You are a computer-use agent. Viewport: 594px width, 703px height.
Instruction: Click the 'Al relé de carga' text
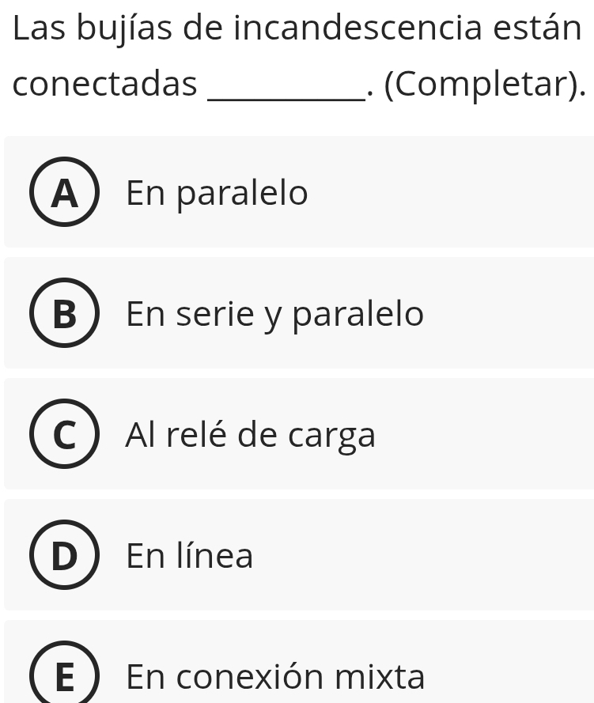click(x=250, y=435)
